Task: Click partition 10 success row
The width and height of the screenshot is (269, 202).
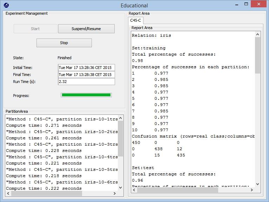Action: 150,130
